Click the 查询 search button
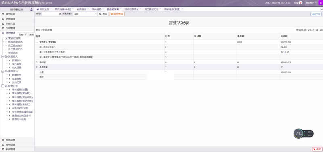Screen dimensions: 323x152 pyautogui.click(x=103, y=14)
